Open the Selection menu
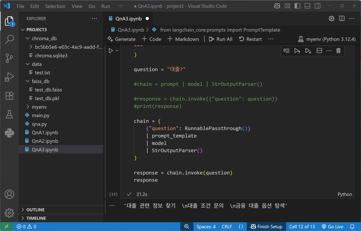 [55, 6]
